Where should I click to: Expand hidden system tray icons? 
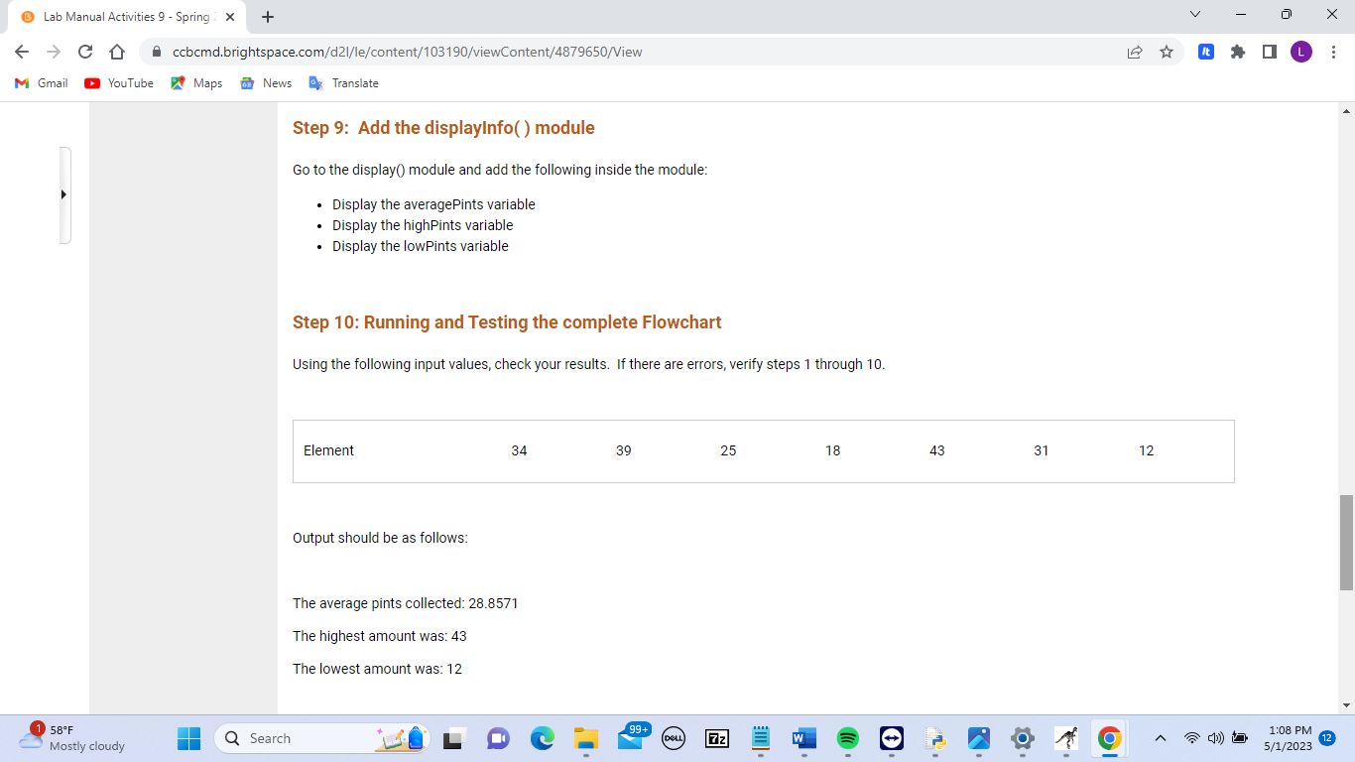(x=1159, y=738)
